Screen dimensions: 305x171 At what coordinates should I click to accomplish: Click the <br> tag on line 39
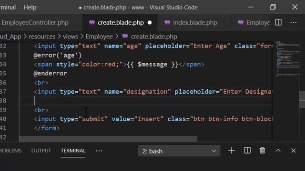tap(41, 110)
